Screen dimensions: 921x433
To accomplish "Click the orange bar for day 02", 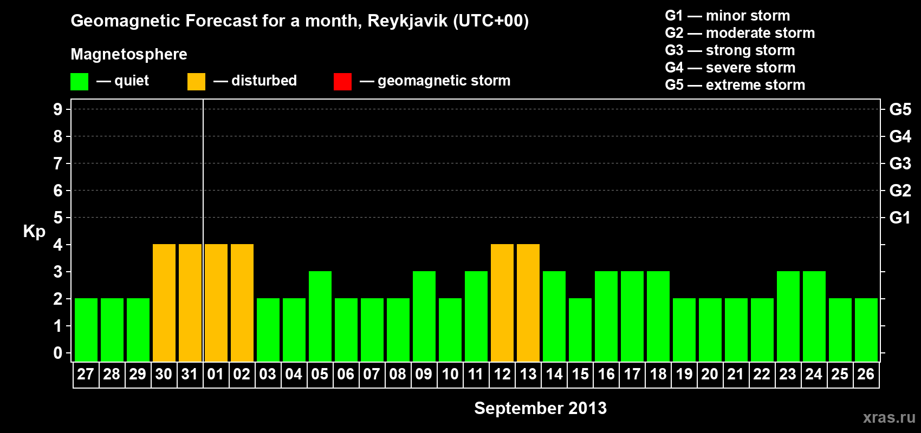I will [x=242, y=303].
